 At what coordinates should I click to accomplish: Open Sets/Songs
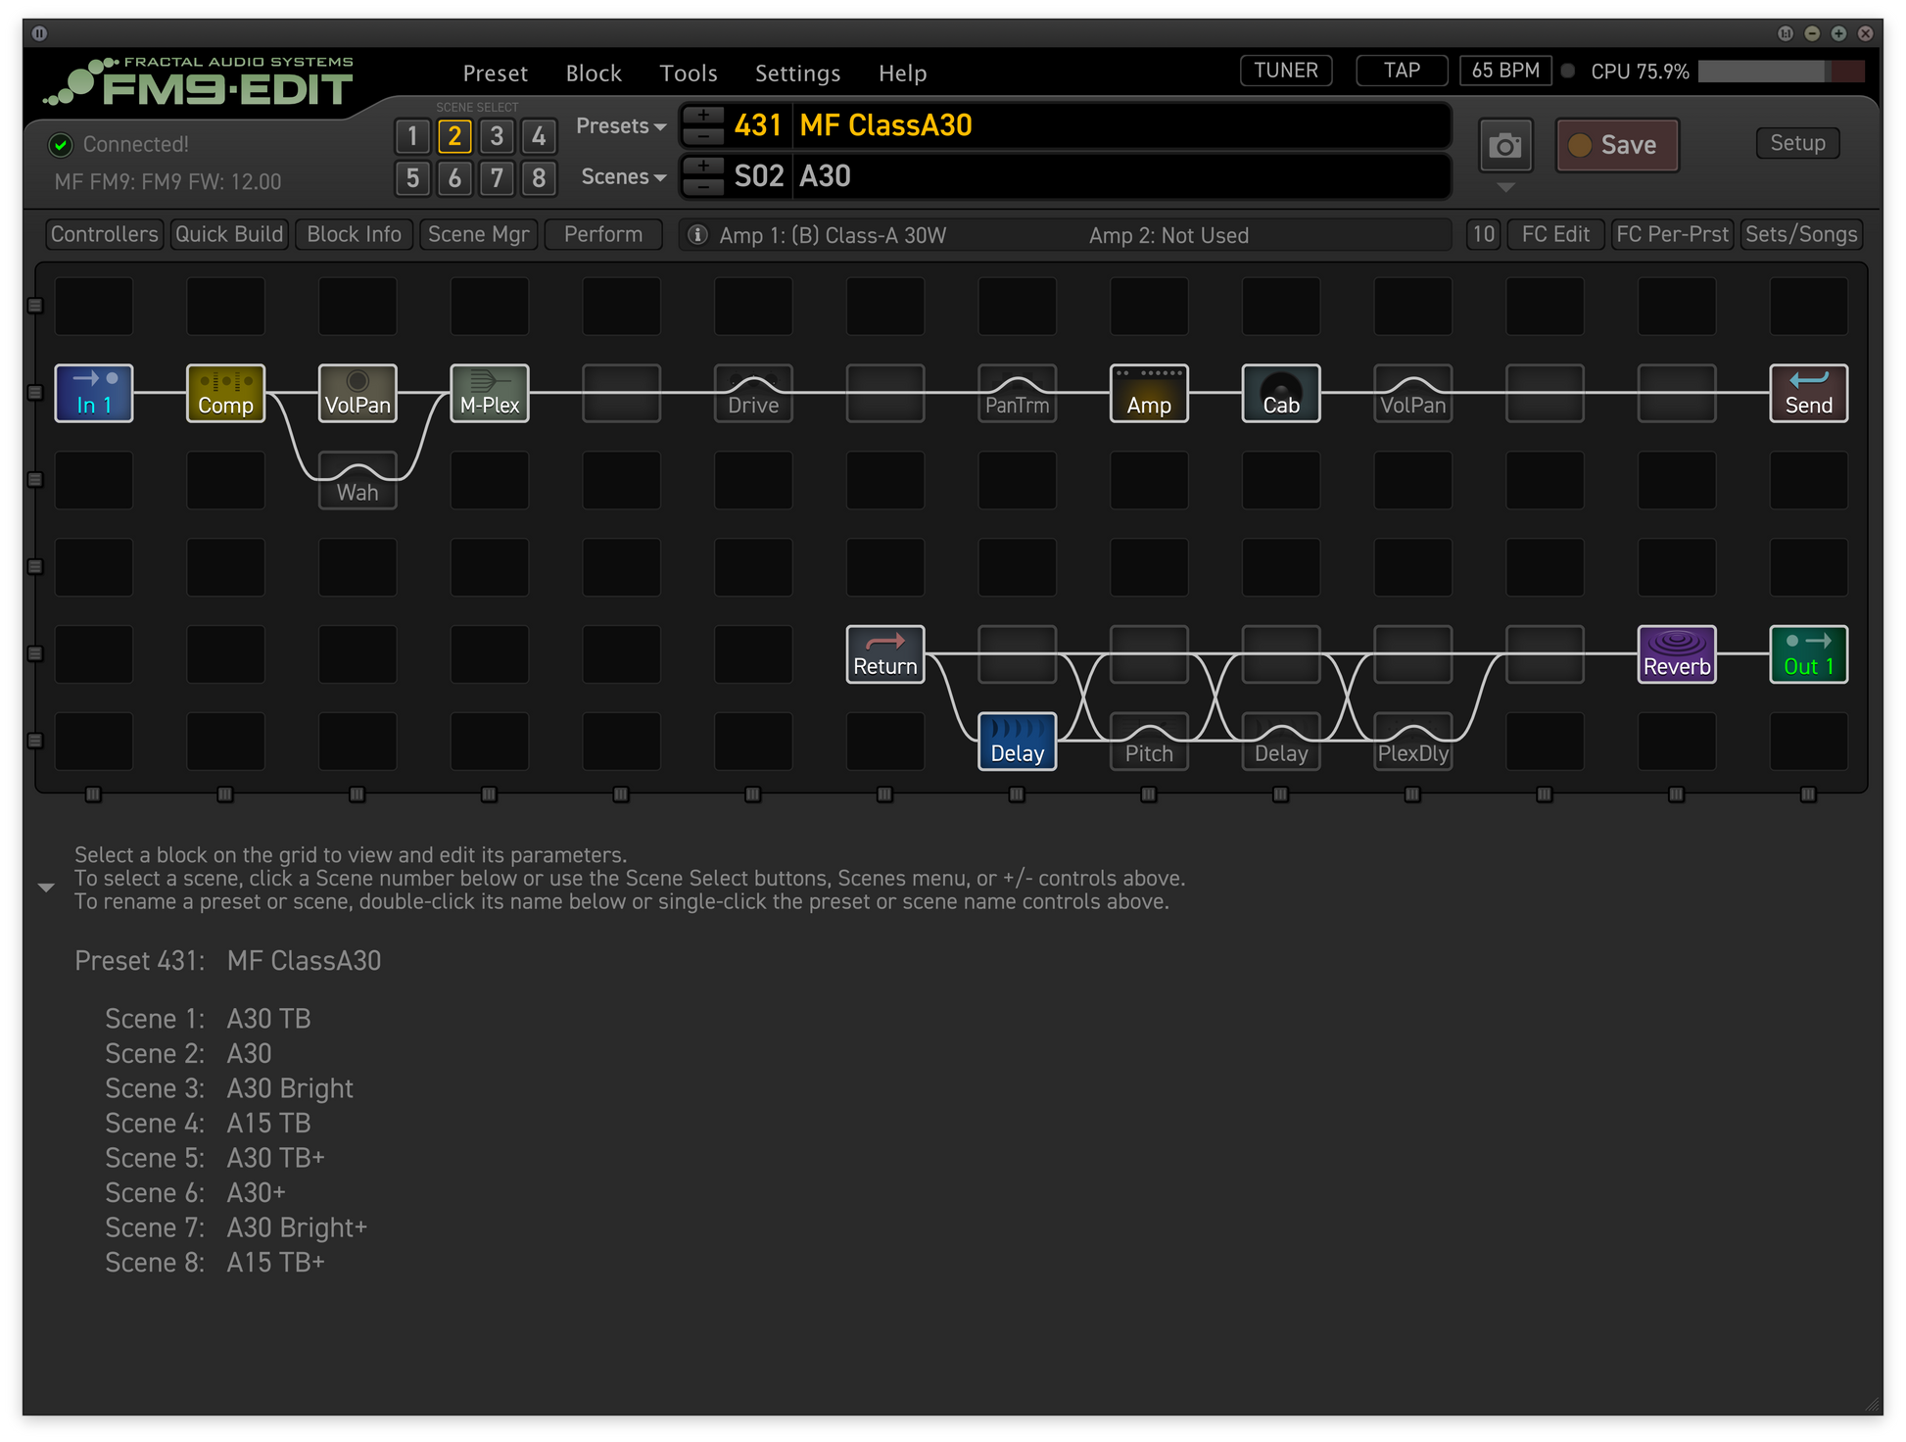point(1800,235)
